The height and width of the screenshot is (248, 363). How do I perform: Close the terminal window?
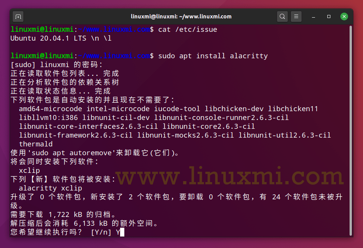(x=344, y=16)
